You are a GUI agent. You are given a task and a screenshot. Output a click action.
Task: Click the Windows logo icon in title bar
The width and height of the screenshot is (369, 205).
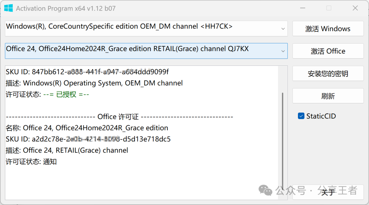click(9, 8)
